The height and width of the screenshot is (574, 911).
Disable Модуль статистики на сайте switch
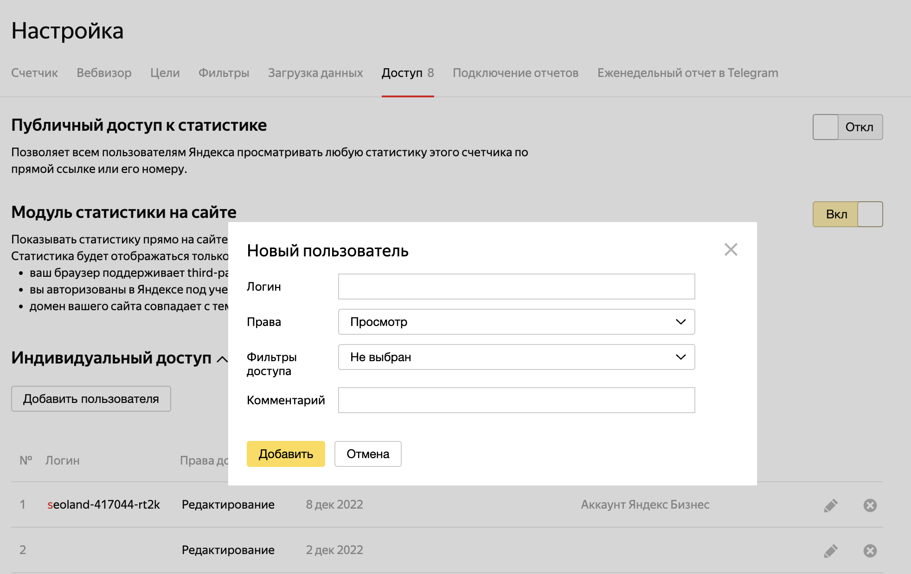tap(847, 214)
